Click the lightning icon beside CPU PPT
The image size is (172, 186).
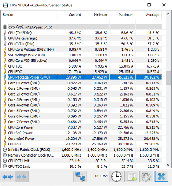[5, 144]
